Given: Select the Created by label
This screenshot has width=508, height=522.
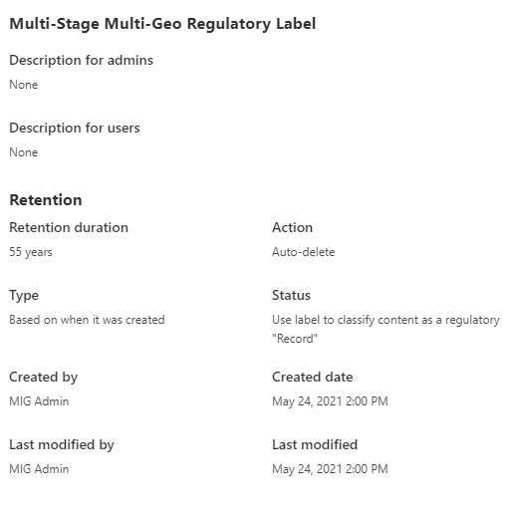Looking at the screenshot, I should coord(43,378).
